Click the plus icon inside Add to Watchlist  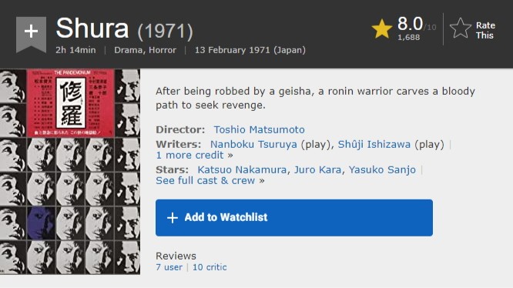point(173,218)
